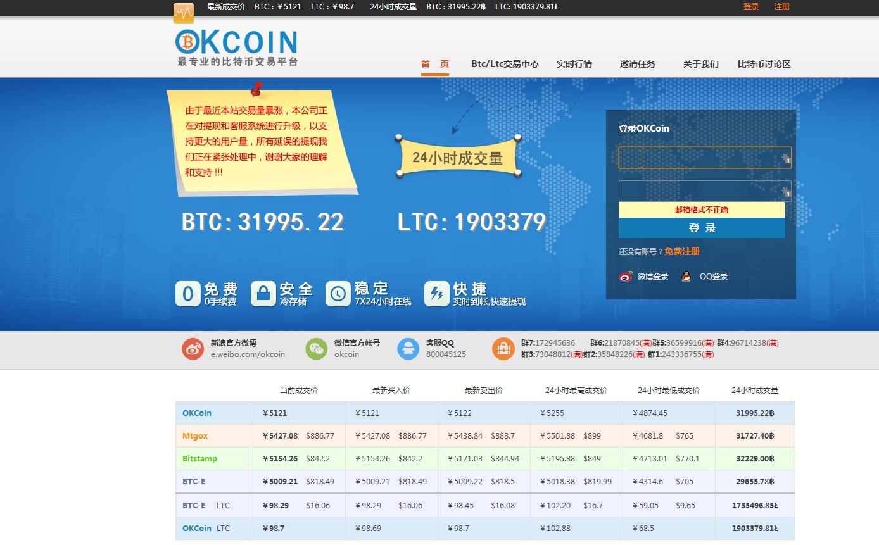Choose the QQ登录 sign-in link
The width and height of the screenshot is (879, 545).
point(714,277)
